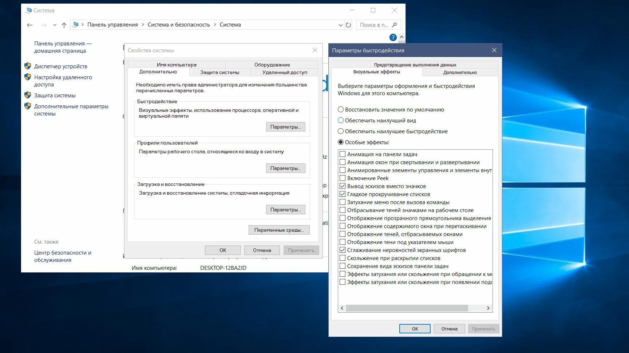The height and width of the screenshot is (353, 629).
Task: Open 'Настройка удаленного доступа' link
Action: (x=63, y=81)
